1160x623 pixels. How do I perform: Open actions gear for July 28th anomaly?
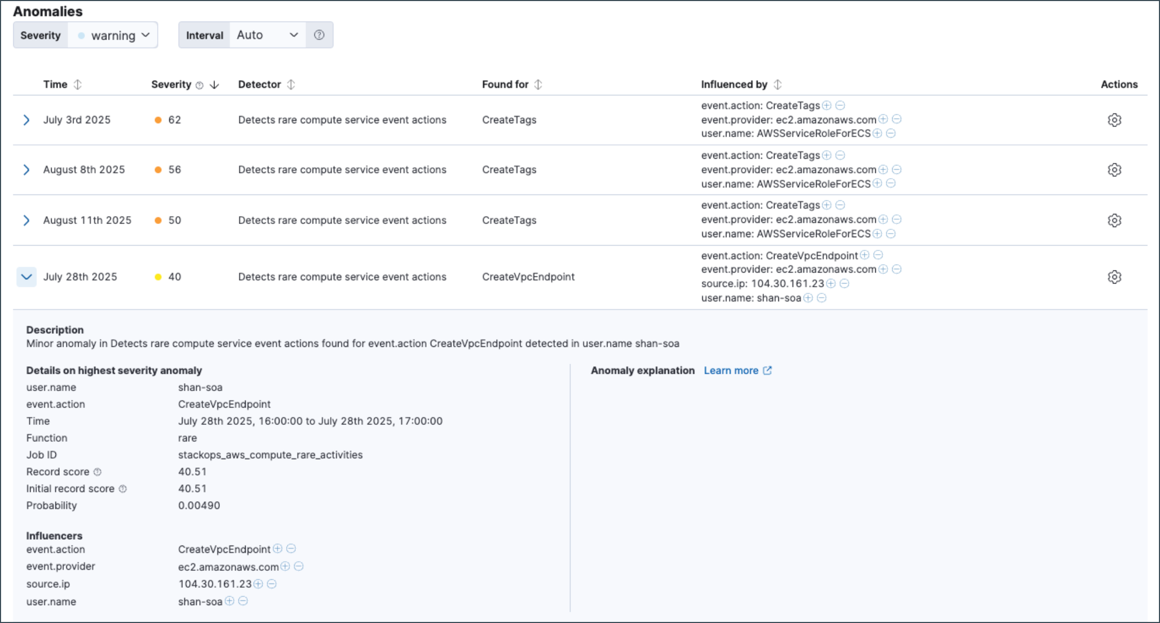click(1114, 277)
